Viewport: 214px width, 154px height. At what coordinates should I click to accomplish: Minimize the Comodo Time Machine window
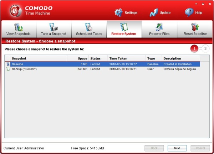(196, 4)
